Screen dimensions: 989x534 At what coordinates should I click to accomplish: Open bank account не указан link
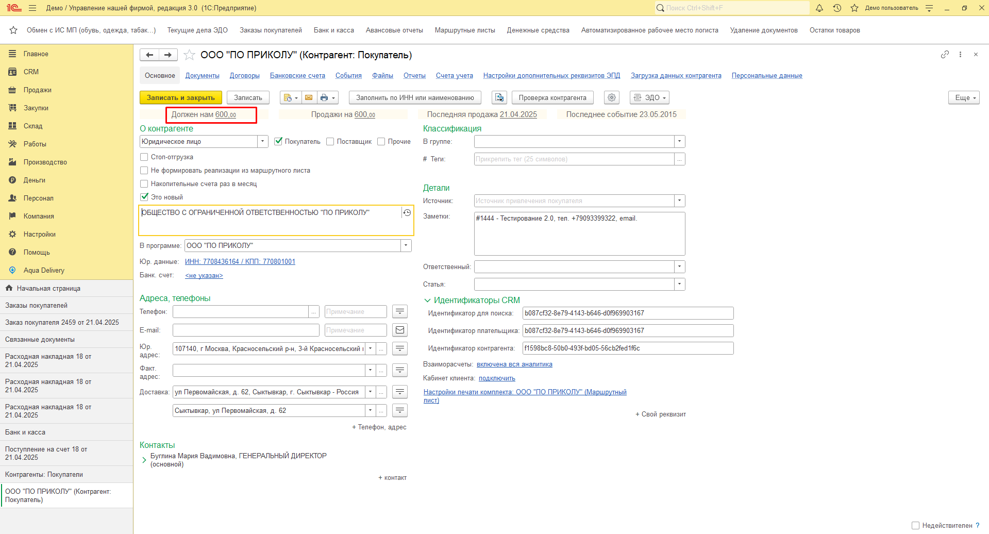204,275
